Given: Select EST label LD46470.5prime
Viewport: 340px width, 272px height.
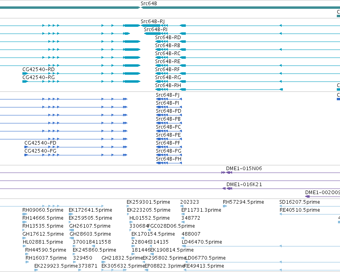Looking at the screenshot, I should pos(202,242).
